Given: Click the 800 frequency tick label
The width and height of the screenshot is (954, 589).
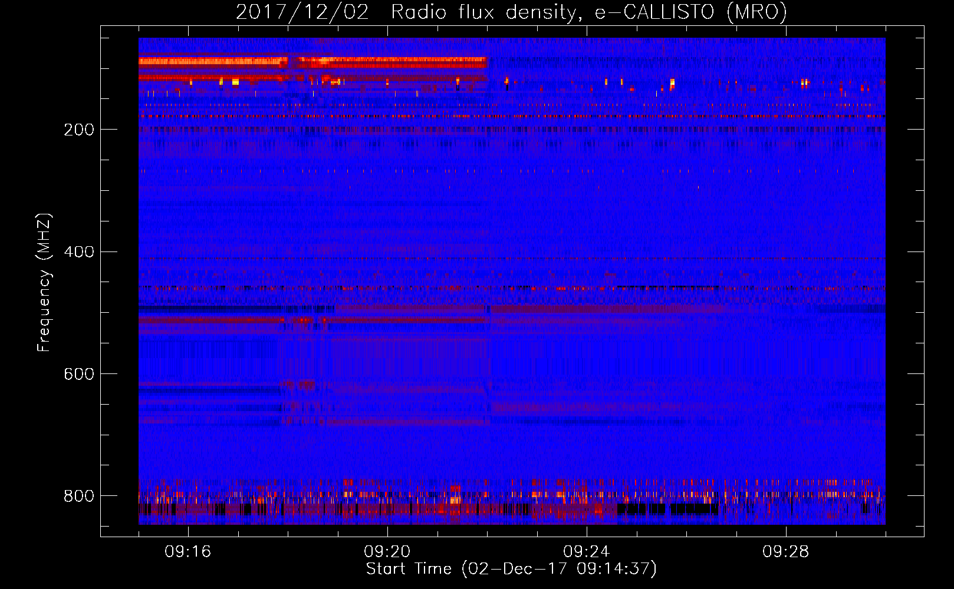Looking at the screenshot, I should (78, 496).
